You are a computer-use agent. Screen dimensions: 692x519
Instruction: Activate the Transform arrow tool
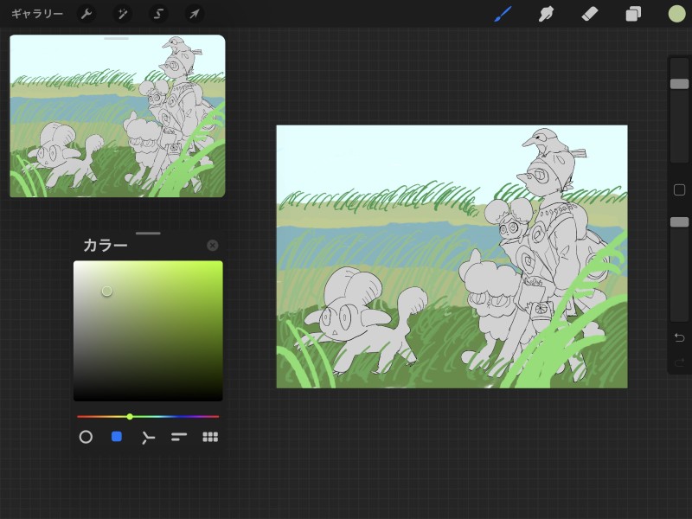point(195,14)
